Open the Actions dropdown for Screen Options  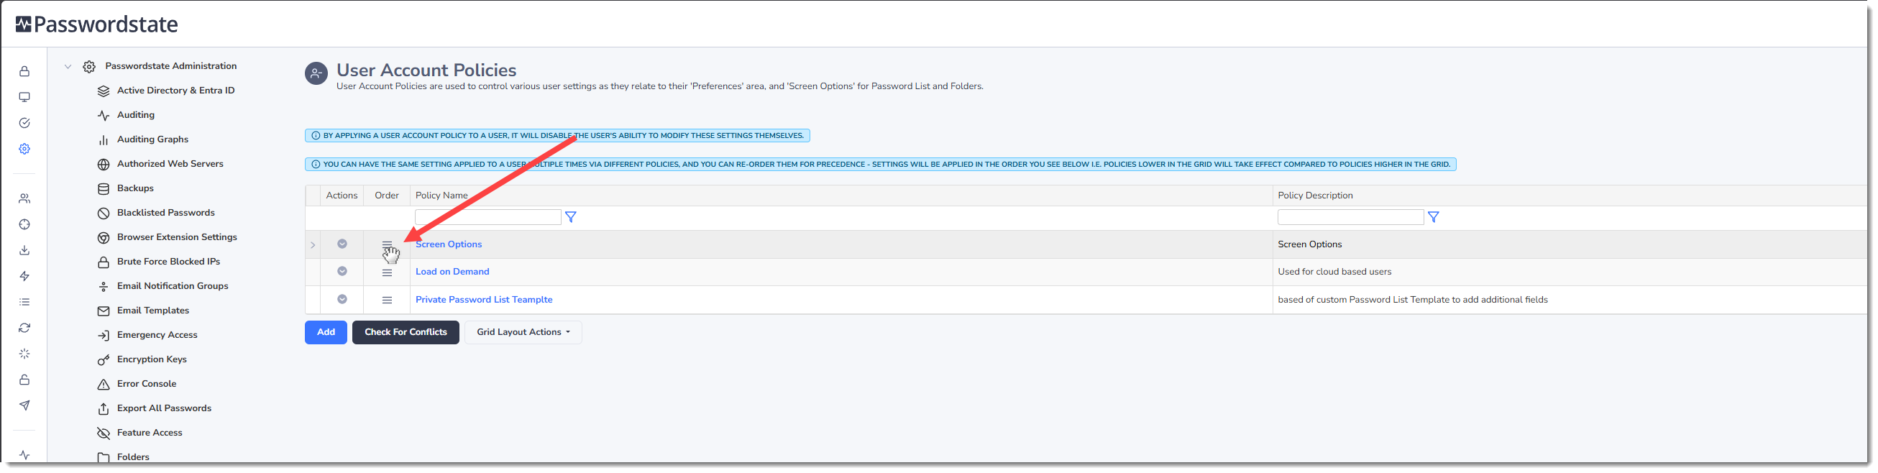pyautogui.click(x=342, y=244)
